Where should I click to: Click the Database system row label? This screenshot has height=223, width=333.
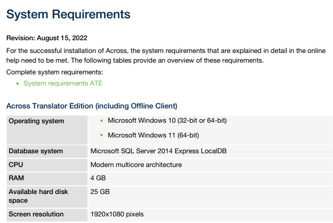(x=36, y=151)
